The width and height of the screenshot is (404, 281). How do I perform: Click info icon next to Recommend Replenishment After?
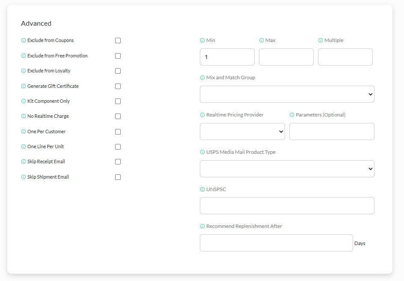pos(202,226)
